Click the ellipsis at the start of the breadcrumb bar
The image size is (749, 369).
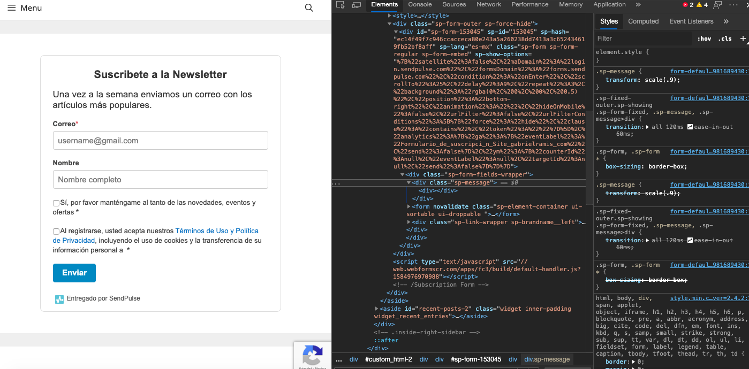pos(338,359)
